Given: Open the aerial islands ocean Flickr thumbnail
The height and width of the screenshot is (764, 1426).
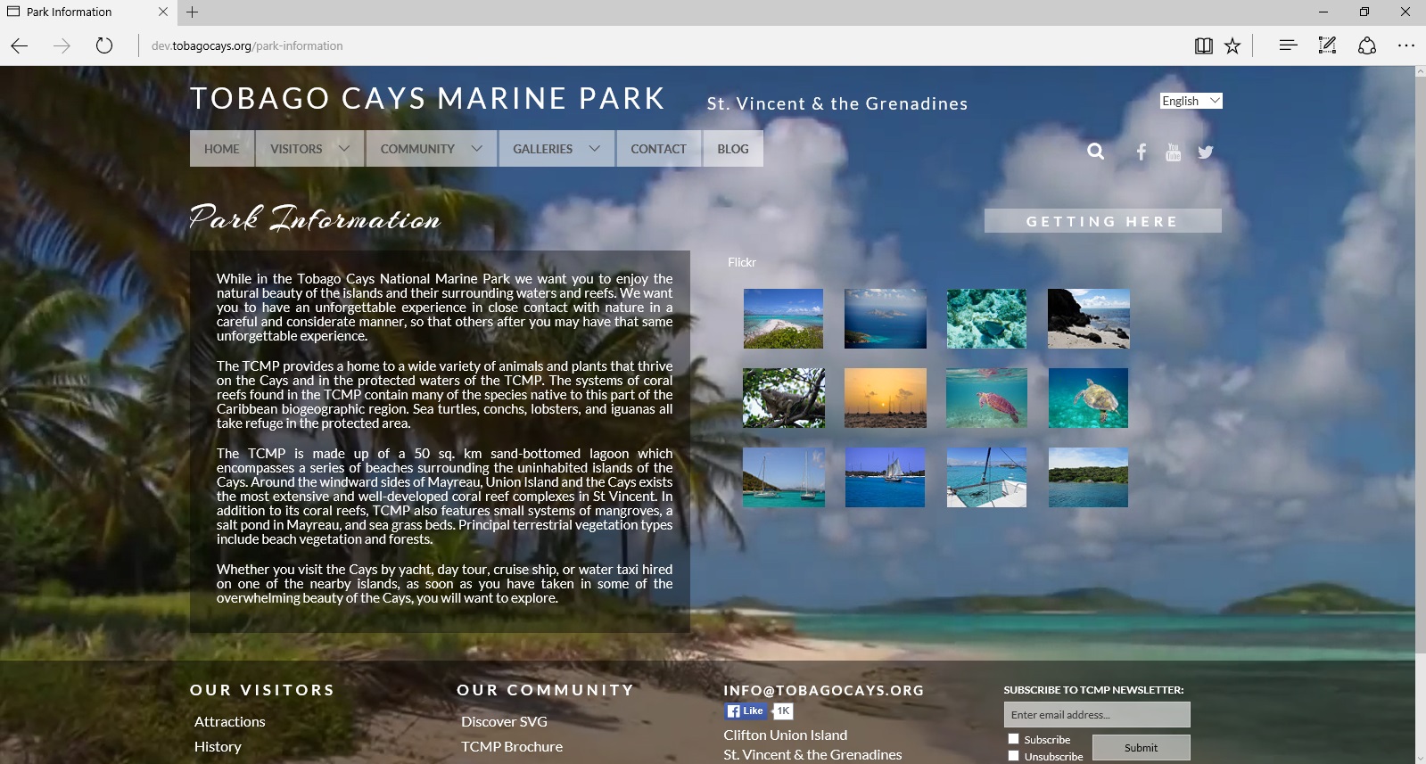Looking at the screenshot, I should pos(886,318).
